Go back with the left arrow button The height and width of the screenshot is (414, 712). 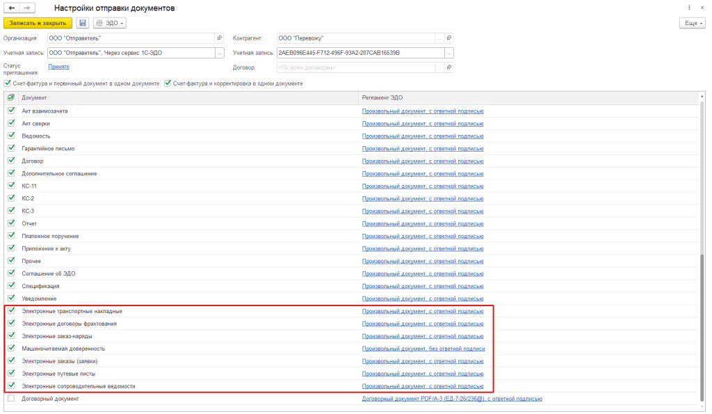[12, 8]
